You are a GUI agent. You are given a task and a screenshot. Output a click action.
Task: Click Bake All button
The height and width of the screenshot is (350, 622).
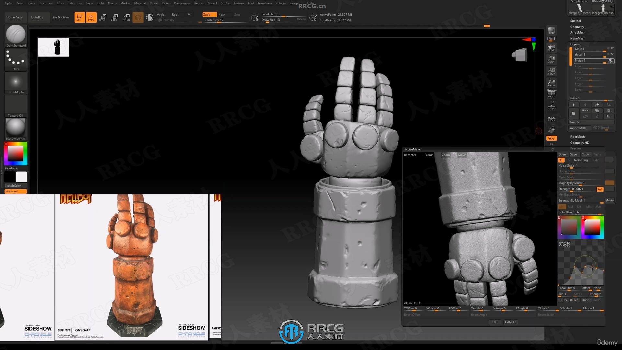click(x=591, y=122)
